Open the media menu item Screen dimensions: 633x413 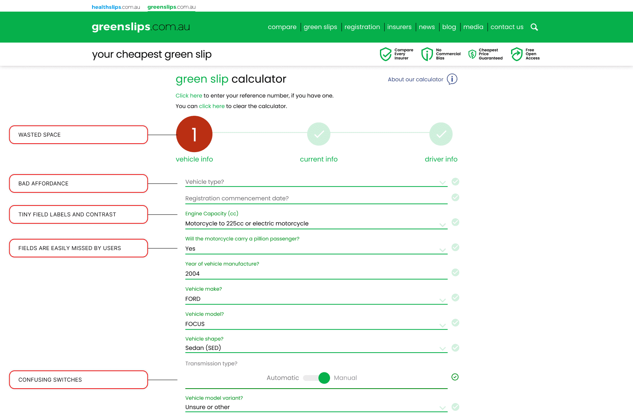click(473, 27)
